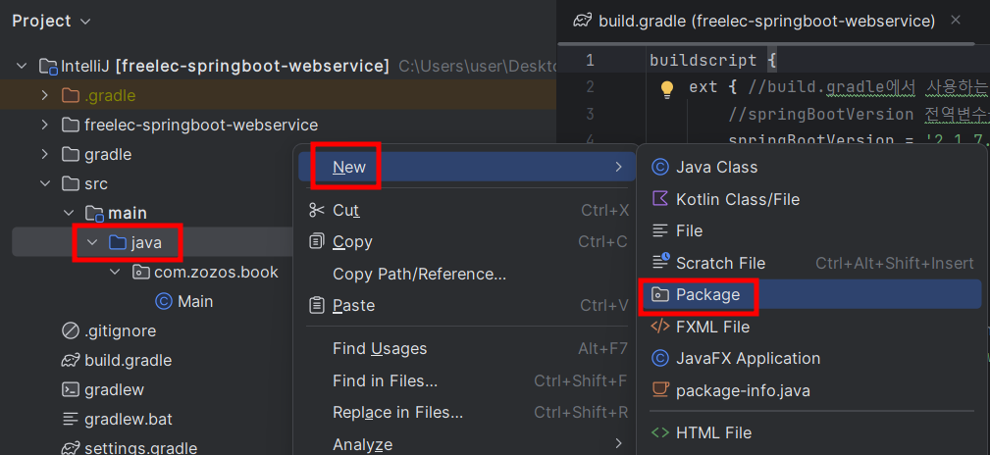Viewport: 990px width, 455px height.
Task: Create a new HTML File
Action: coord(810,432)
